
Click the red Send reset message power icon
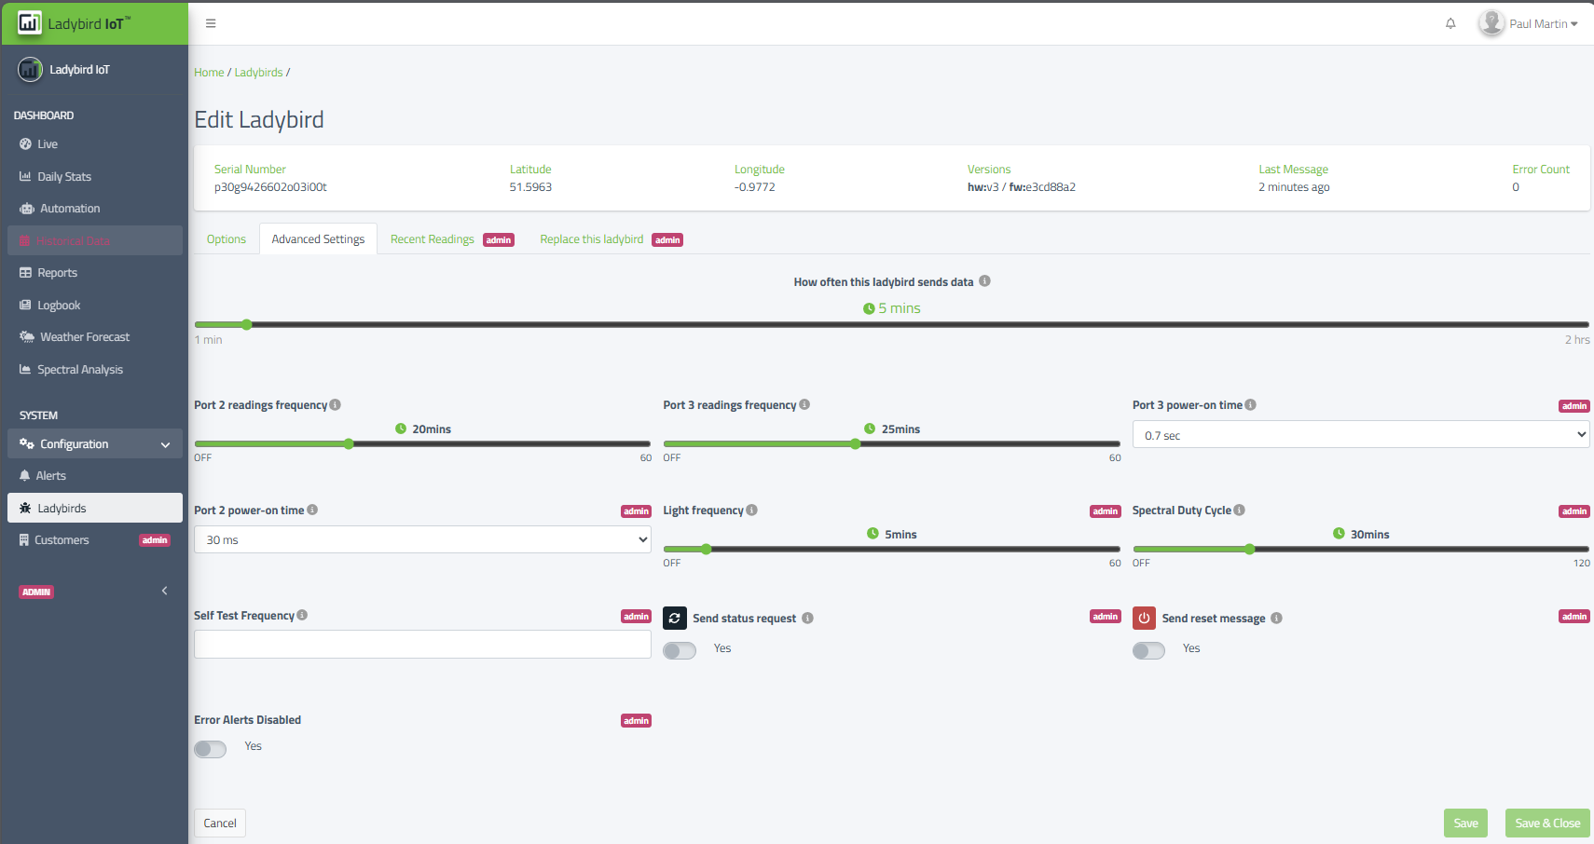point(1144,618)
